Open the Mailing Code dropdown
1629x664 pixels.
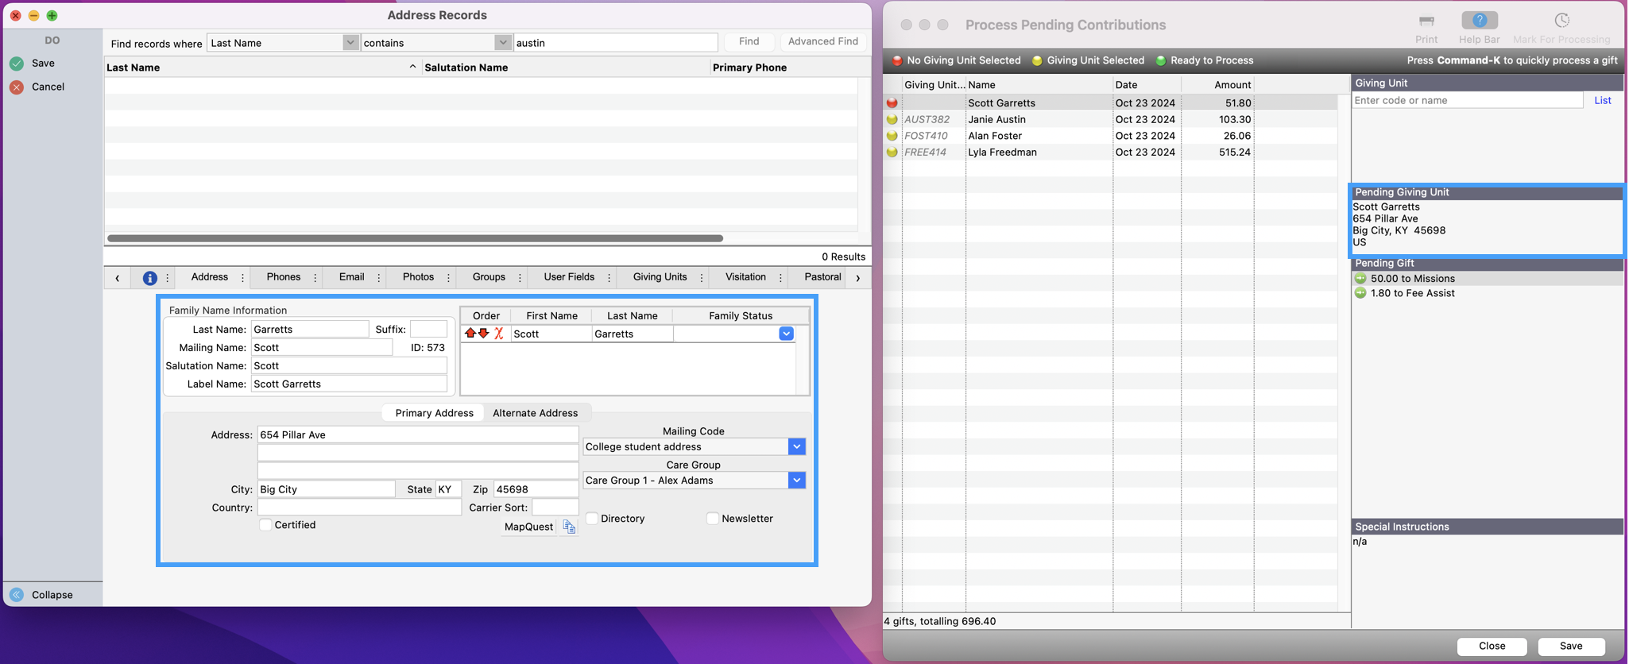(796, 447)
